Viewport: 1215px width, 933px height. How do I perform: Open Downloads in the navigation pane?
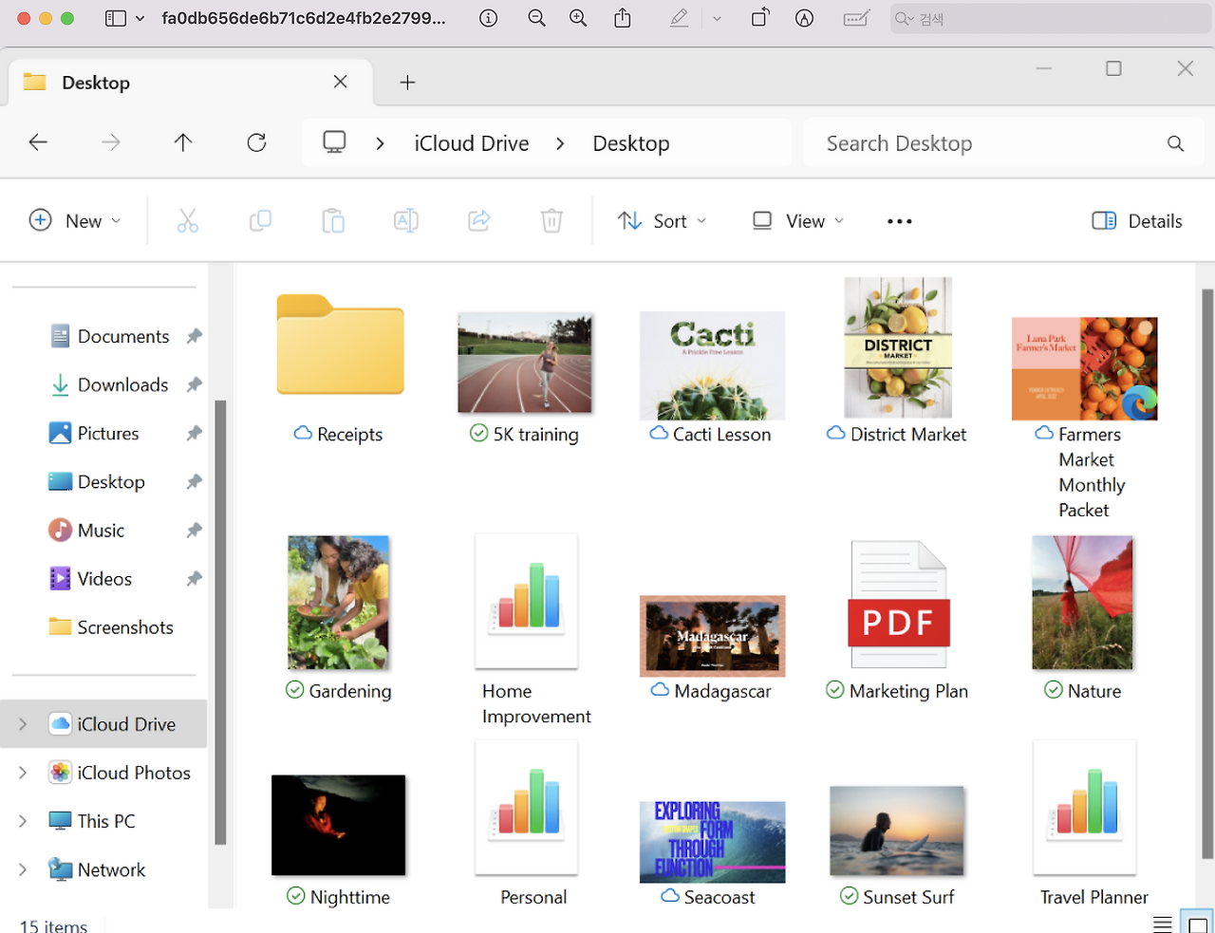click(125, 384)
